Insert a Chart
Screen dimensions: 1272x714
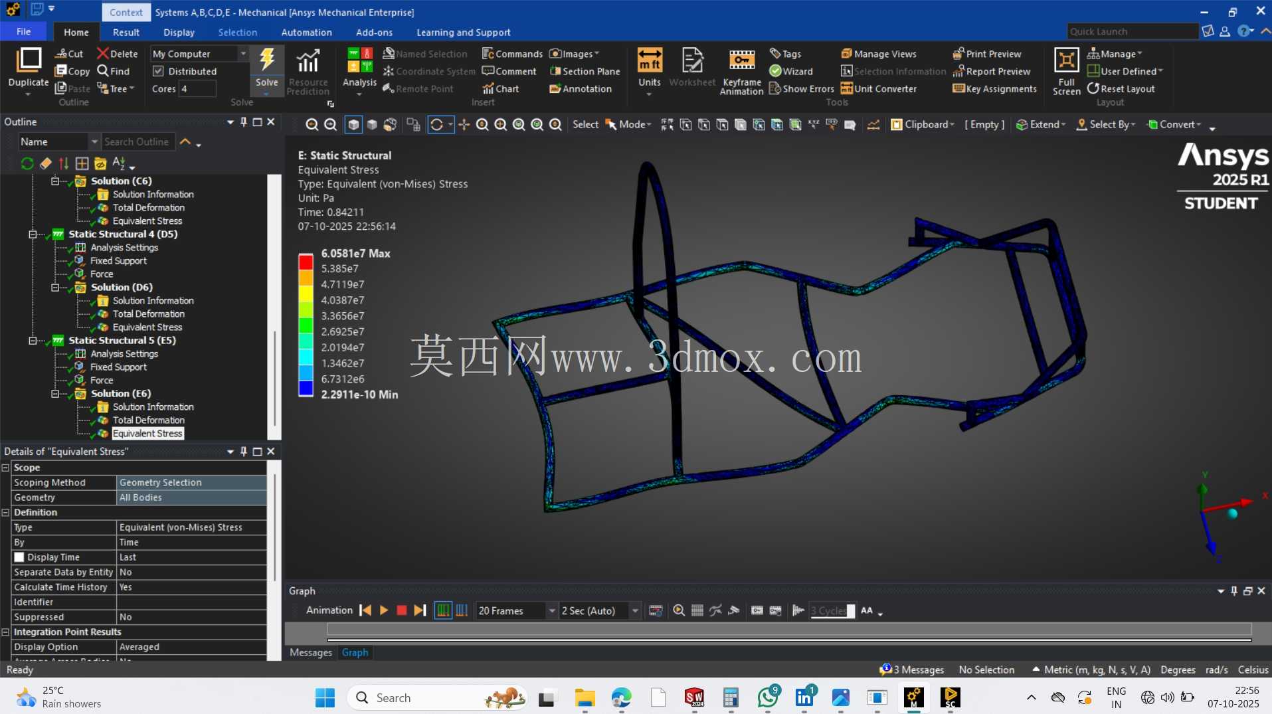[x=501, y=88]
